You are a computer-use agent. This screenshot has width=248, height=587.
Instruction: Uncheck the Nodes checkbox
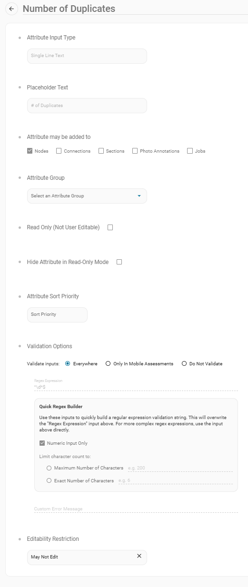coord(30,151)
